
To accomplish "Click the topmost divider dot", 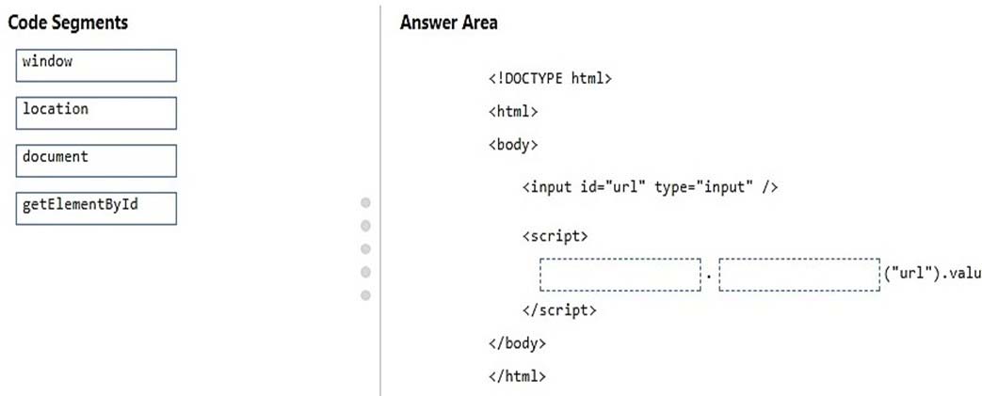I will [x=365, y=202].
